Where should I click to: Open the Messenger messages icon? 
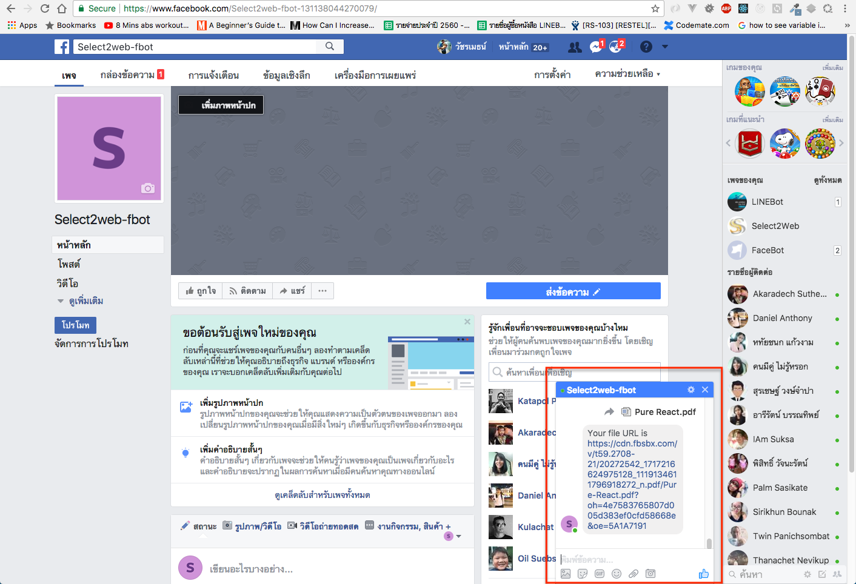596,47
